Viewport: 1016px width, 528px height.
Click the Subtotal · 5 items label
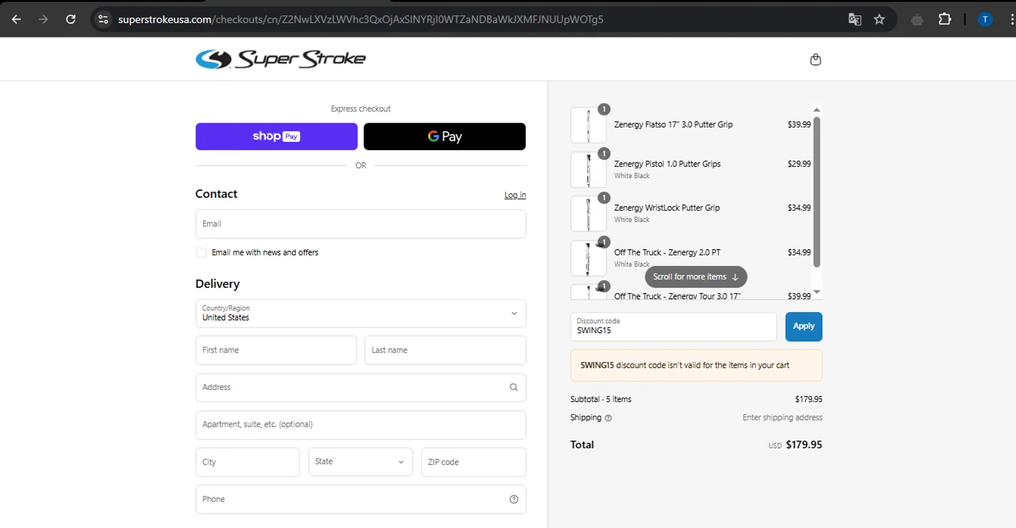[601, 399]
